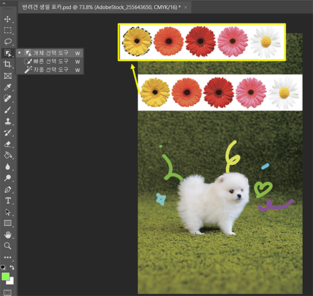This screenshot has height=296, width=313.
Task: Select the Lasso tool
Action: [8, 42]
